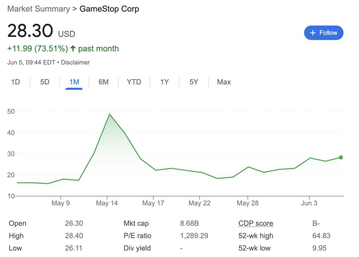Switch to the 5Y range tab

(194, 82)
